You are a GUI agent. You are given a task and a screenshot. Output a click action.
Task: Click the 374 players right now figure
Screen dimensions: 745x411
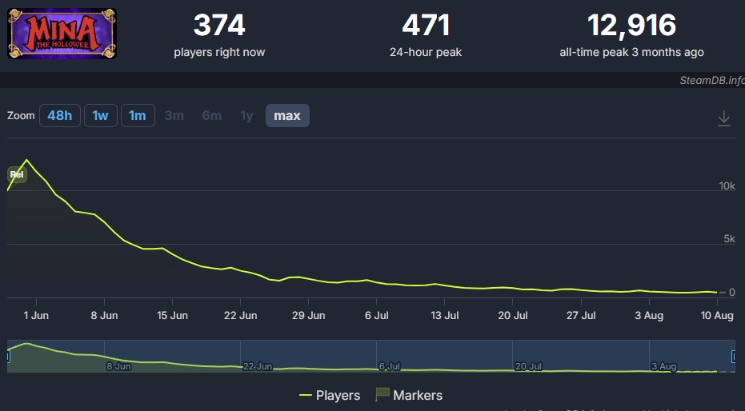coord(219,25)
